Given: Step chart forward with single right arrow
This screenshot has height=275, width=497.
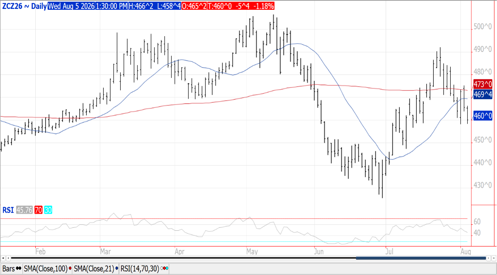Looking at the screenshot, I should 488,258.
